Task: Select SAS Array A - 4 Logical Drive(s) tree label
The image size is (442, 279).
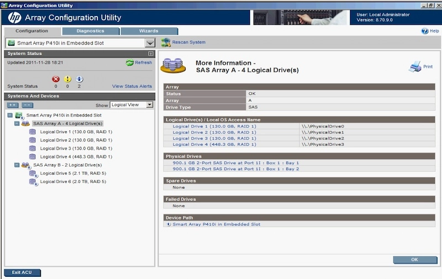Action: coord(67,123)
